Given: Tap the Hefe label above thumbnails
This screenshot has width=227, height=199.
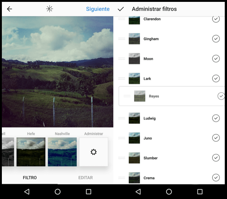Looking at the screenshot, I should tap(31, 134).
